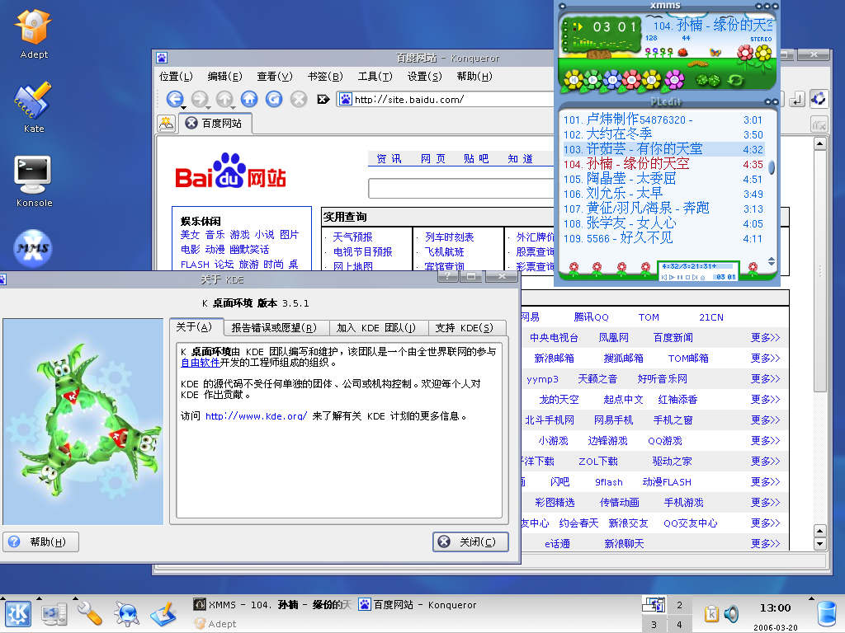This screenshot has width=845, height=633.
Task: Click the butterfly icon in XMMS player
Action: pos(715,52)
